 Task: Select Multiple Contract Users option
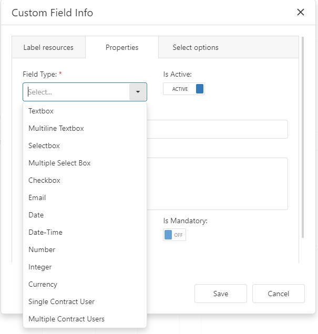[x=85, y=319]
